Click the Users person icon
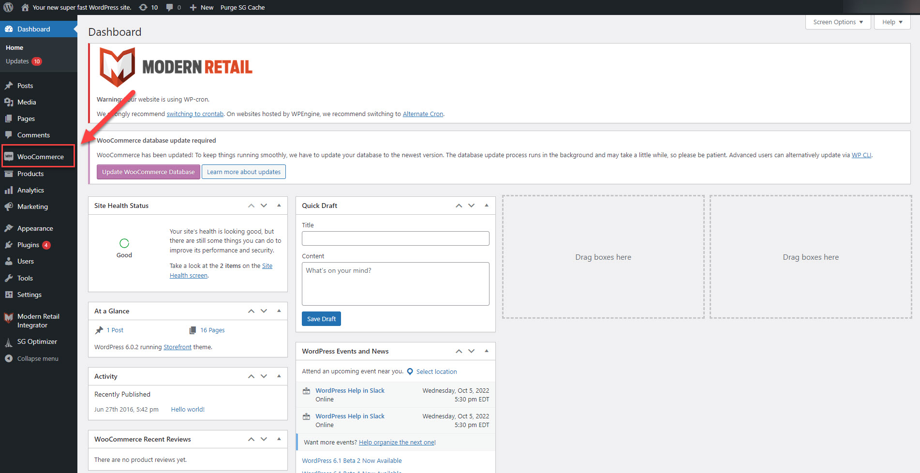 pyautogui.click(x=9, y=261)
